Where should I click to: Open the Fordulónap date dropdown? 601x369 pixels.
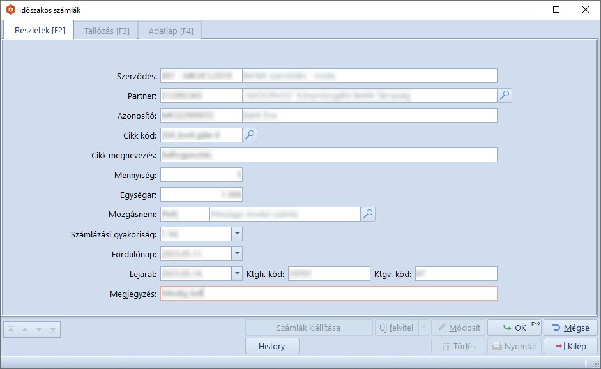click(237, 253)
